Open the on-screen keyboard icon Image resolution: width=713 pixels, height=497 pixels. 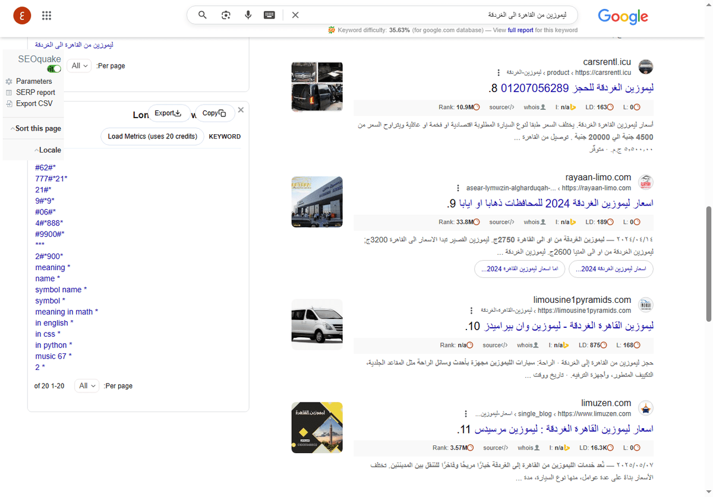tap(269, 15)
